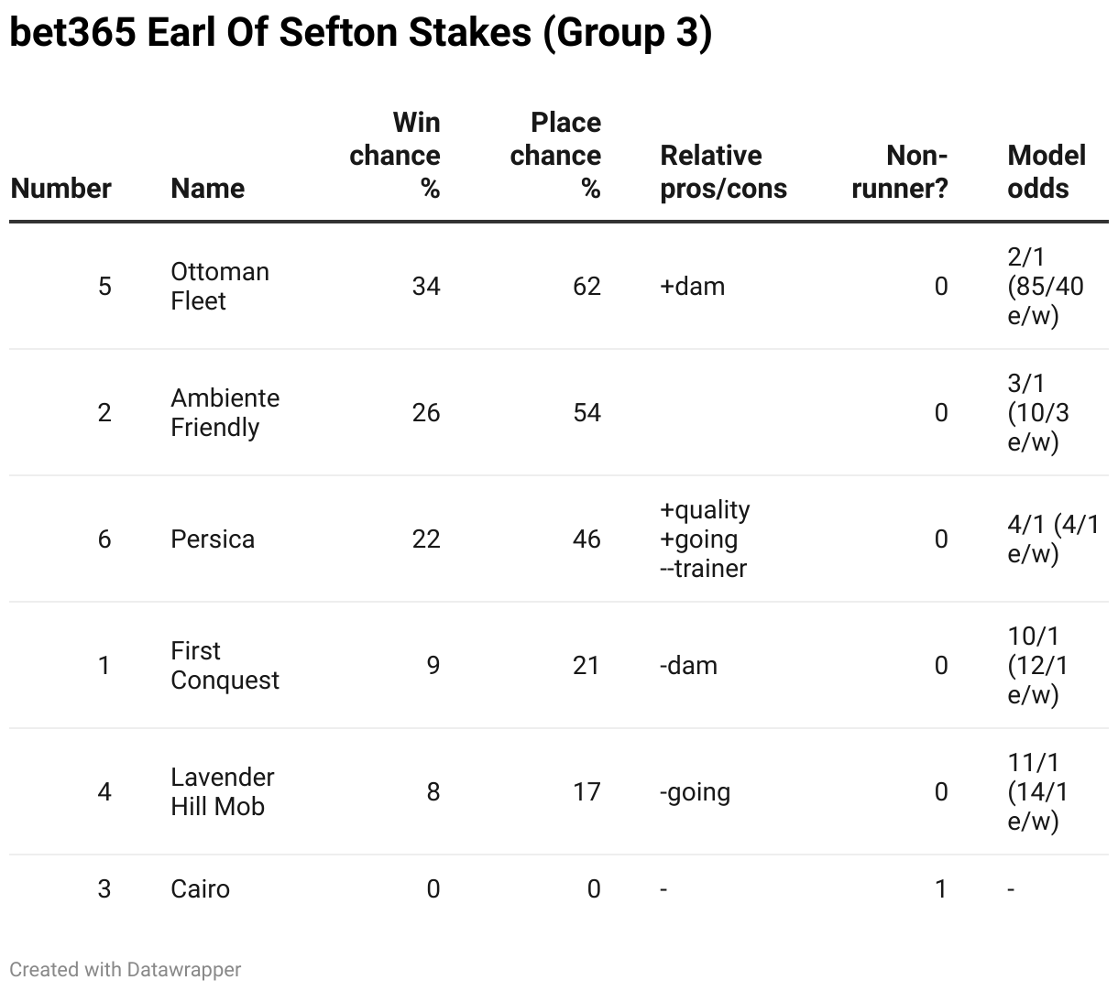
Task: Click the Number column header
Action: click(60, 188)
